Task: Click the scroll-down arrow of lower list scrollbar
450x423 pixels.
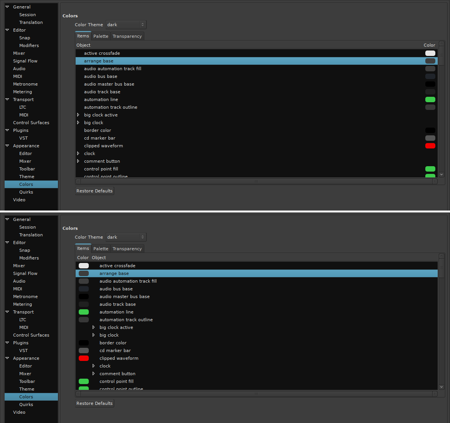Action: coord(442,387)
